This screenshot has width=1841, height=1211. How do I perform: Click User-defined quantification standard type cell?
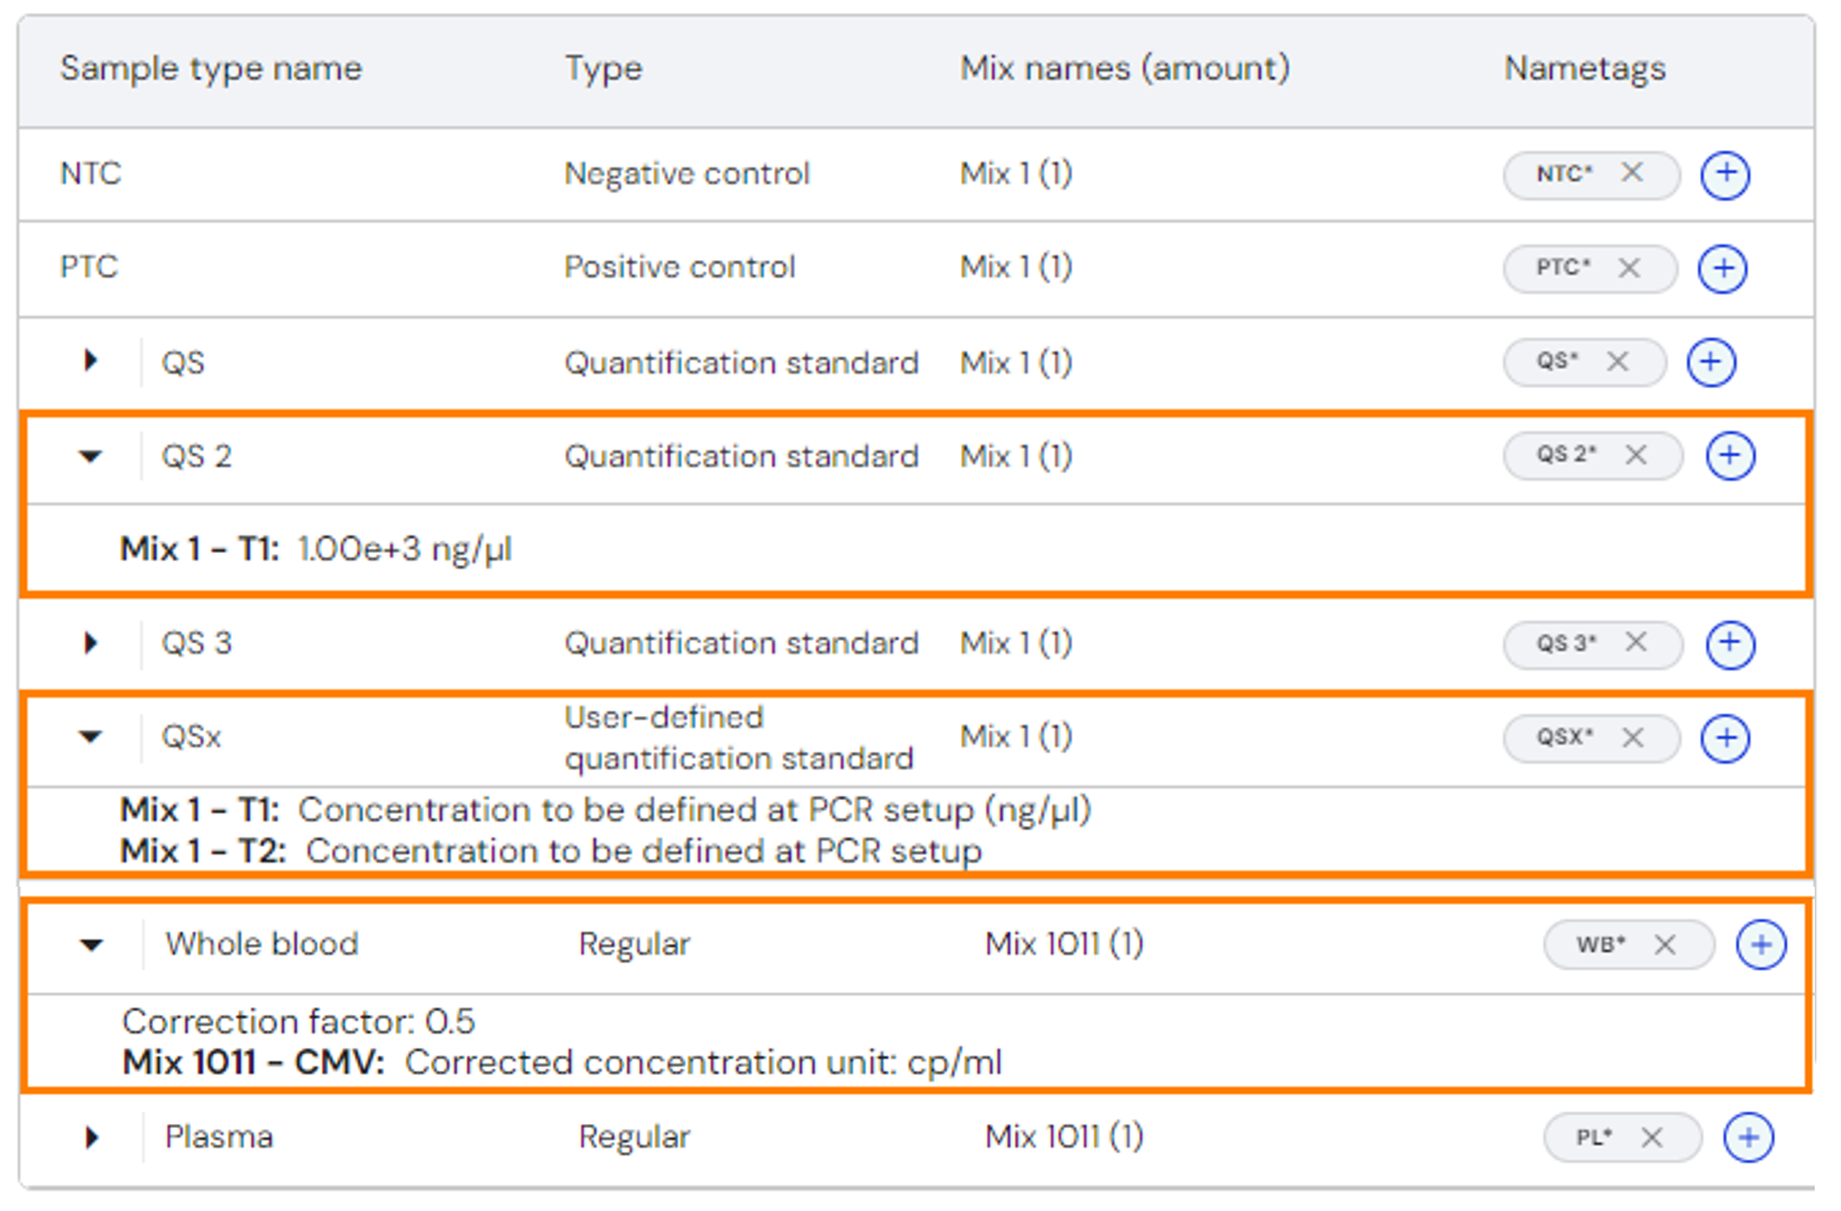(738, 738)
